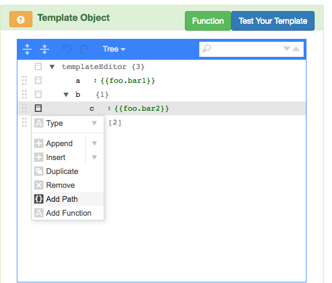
Task: Open actions menu for field b
Action: tap(38, 95)
